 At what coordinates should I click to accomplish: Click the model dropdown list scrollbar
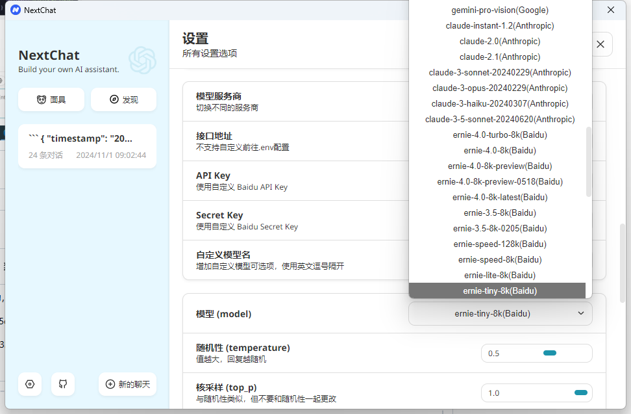[589, 161]
